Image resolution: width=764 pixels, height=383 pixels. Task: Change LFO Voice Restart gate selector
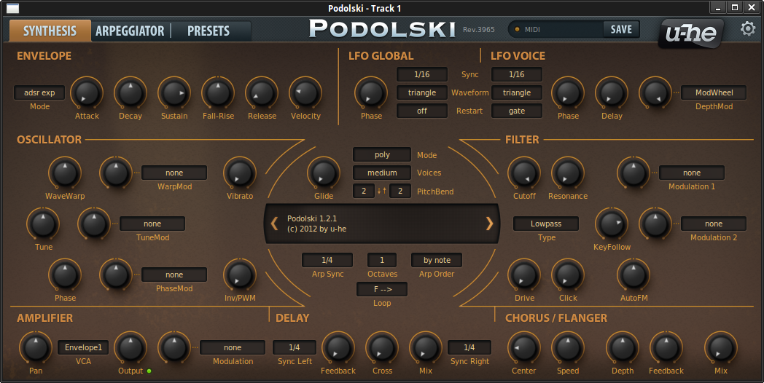pos(516,111)
